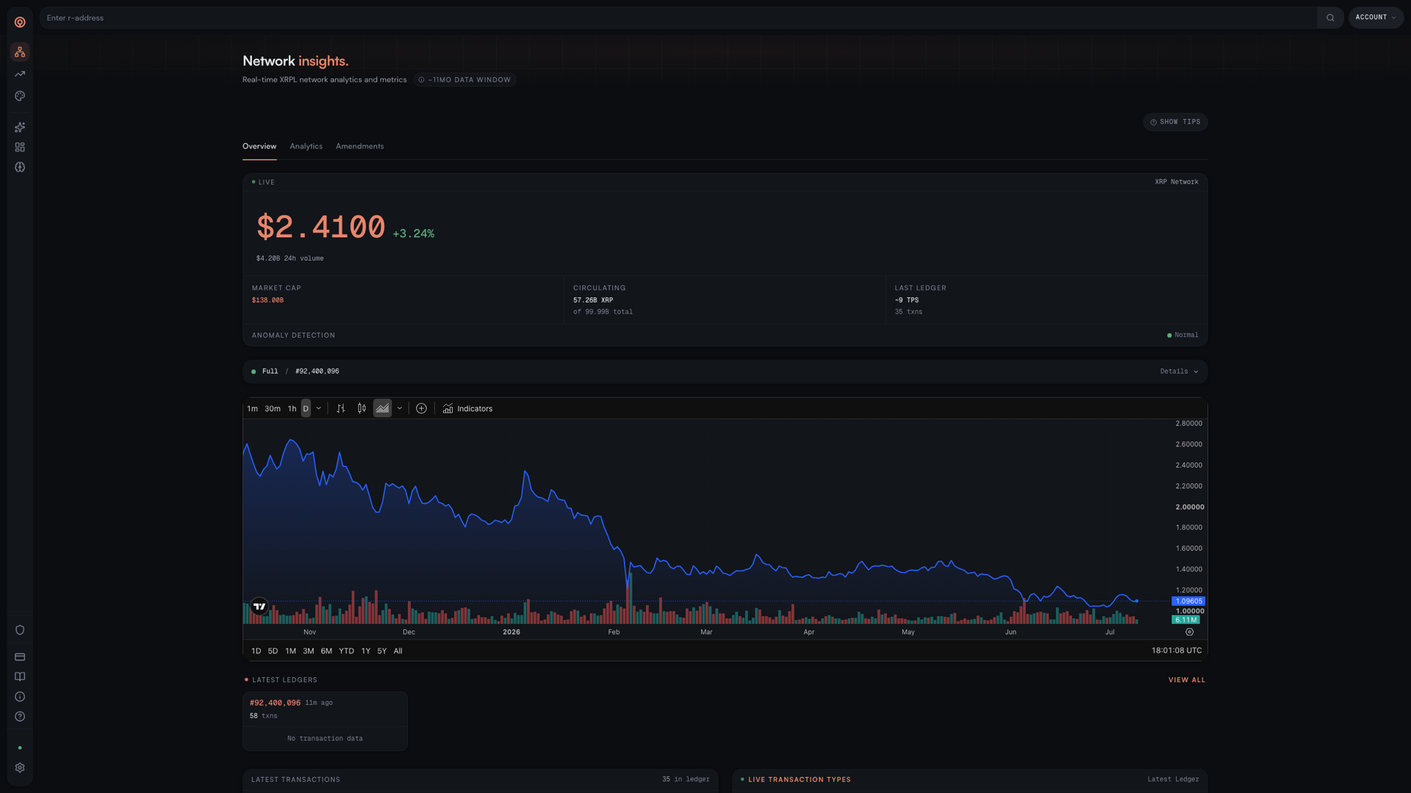Click the green status dot in sidebar

click(x=20, y=748)
